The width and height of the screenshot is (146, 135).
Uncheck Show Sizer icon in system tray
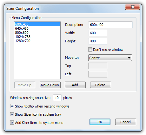point(12,114)
